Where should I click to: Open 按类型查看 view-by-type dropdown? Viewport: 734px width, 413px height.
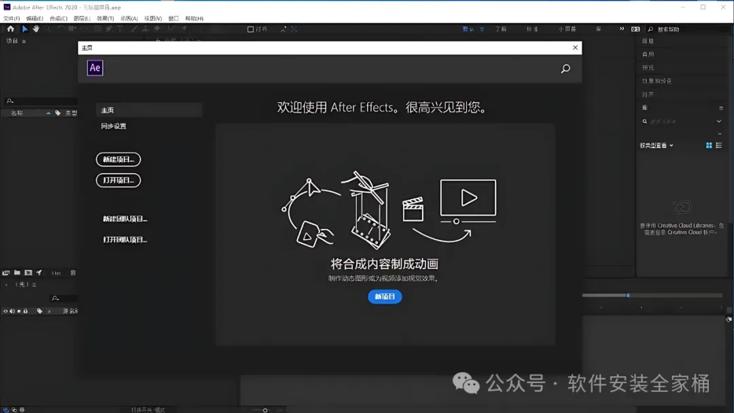coord(657,145)
